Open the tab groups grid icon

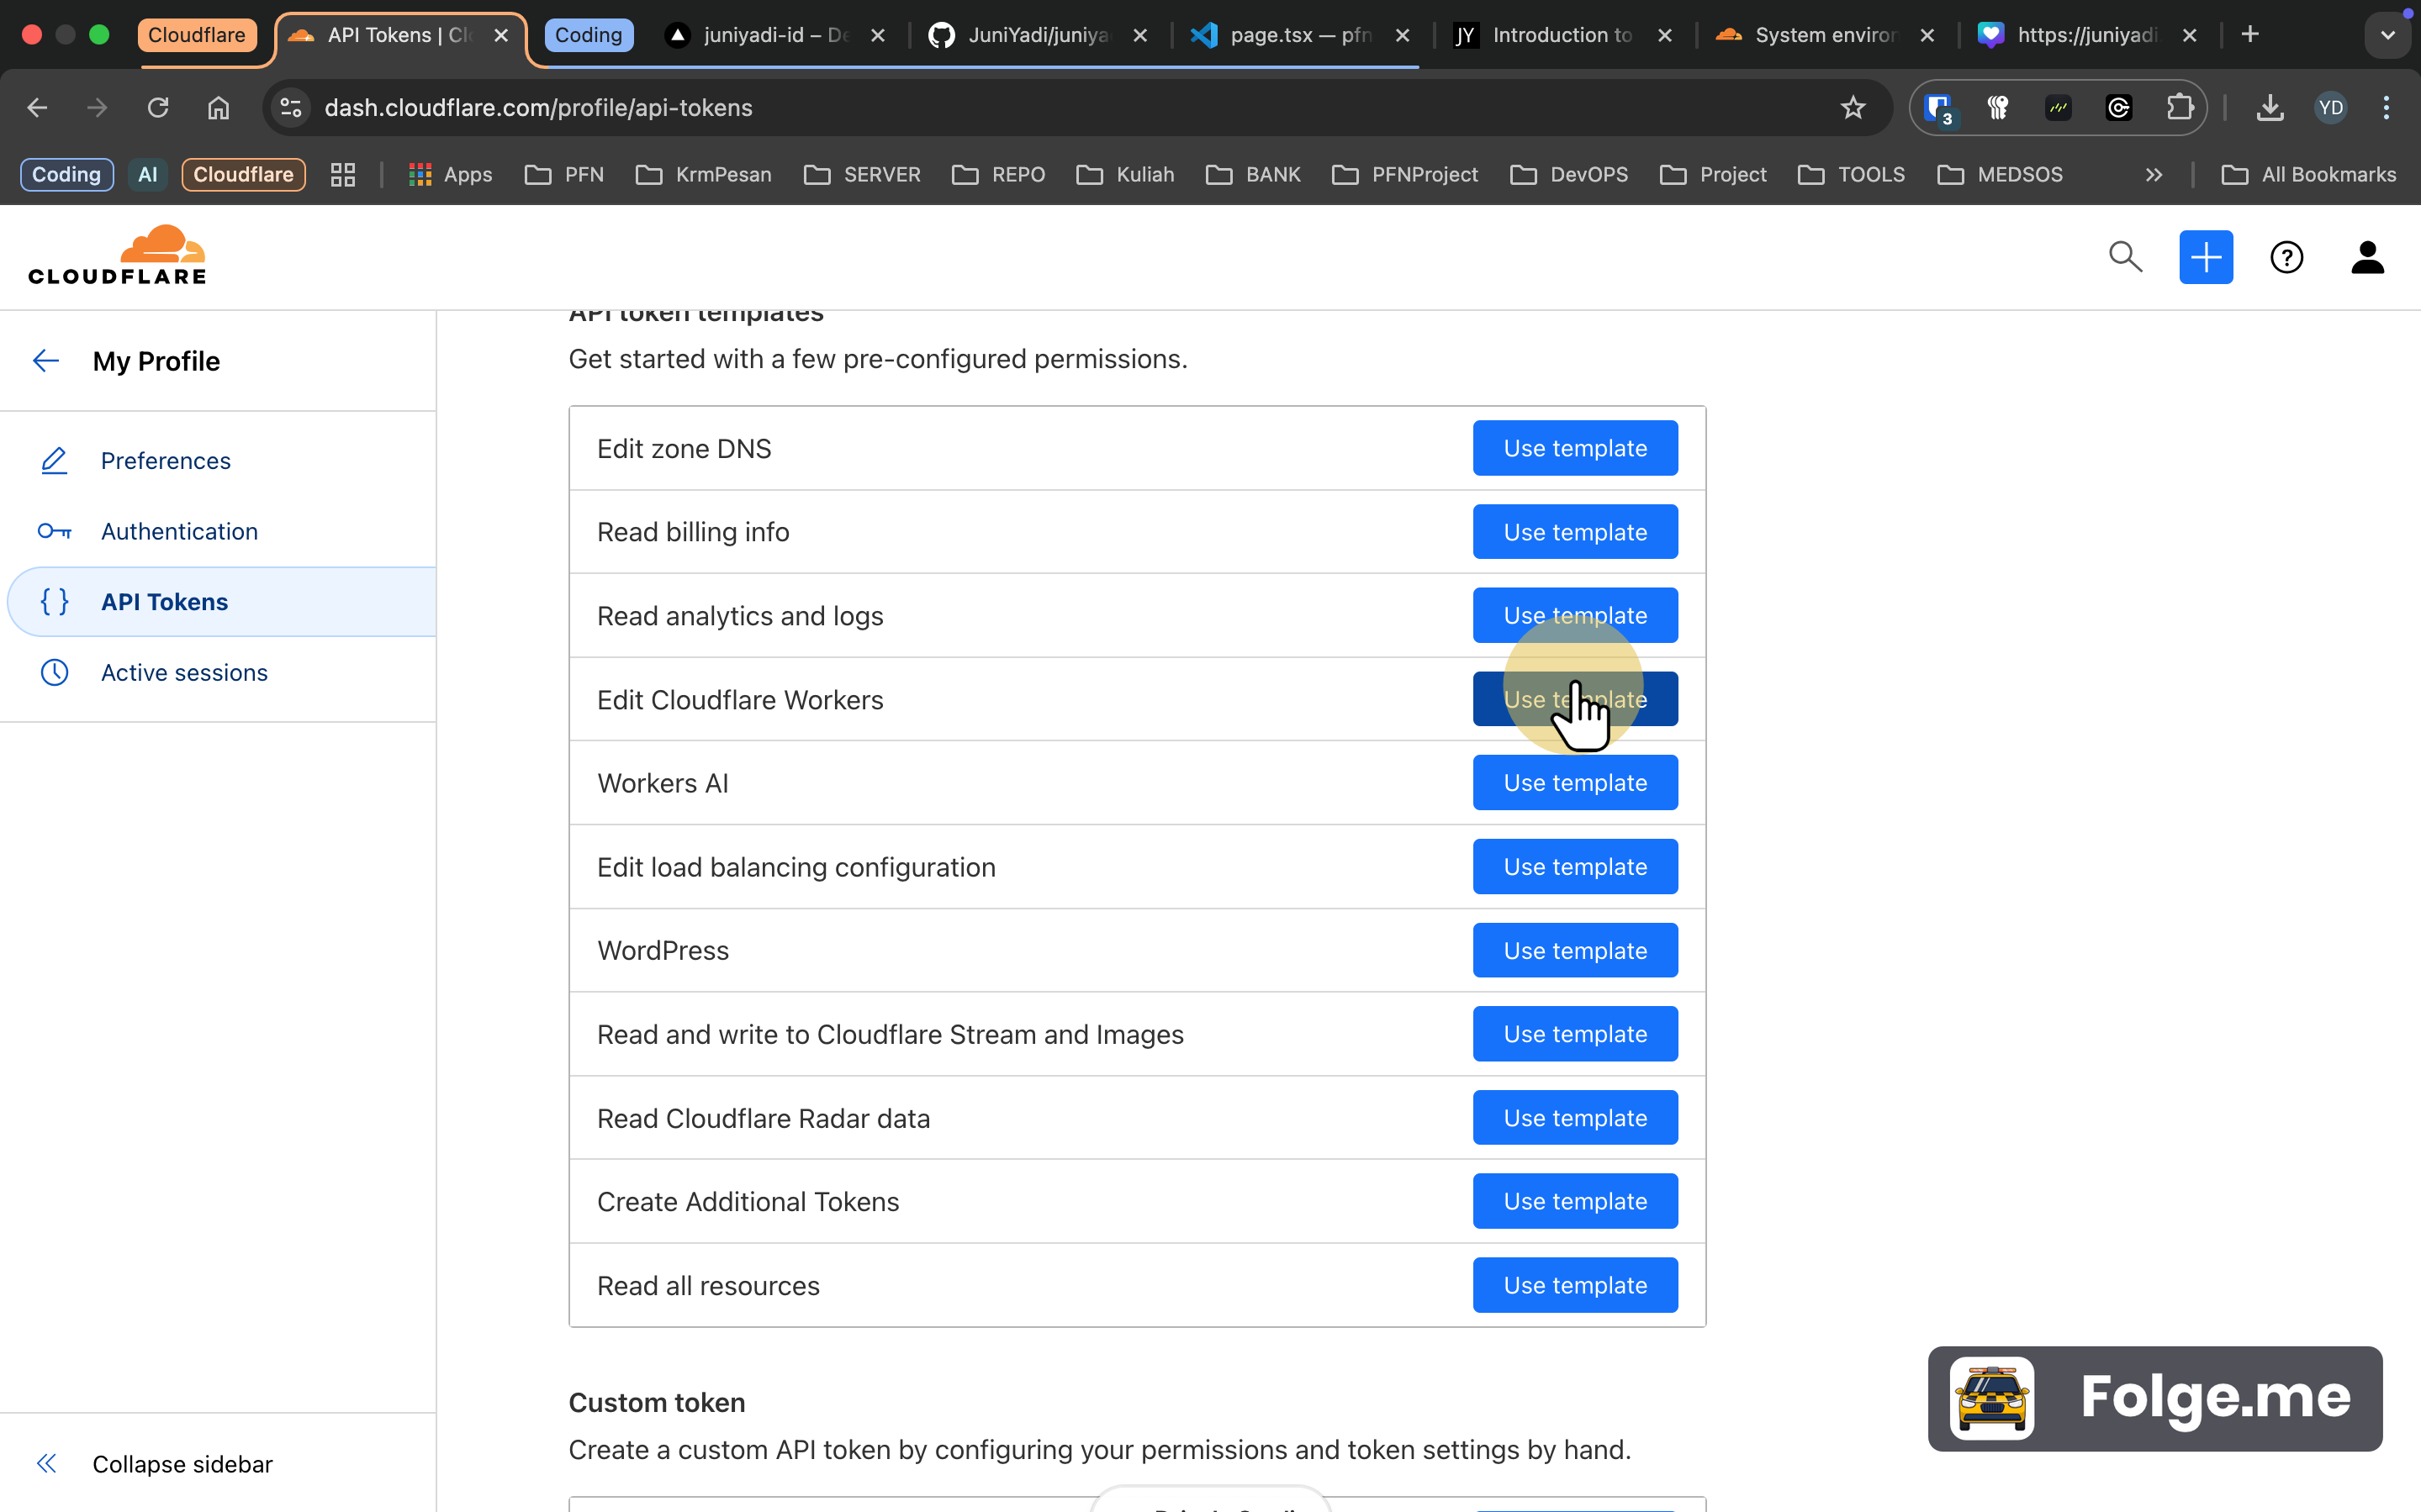click(x=343, y=175)
